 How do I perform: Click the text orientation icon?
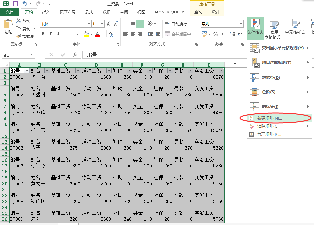pos(150,24)
